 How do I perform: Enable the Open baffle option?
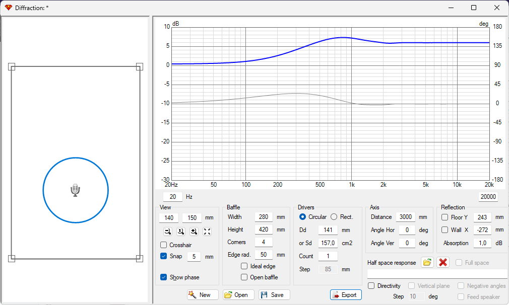pos(244,277)
